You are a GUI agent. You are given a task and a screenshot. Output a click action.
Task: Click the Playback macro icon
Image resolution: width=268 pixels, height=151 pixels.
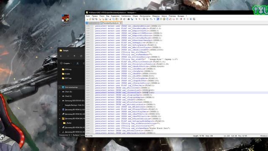(x=188, y=19)
